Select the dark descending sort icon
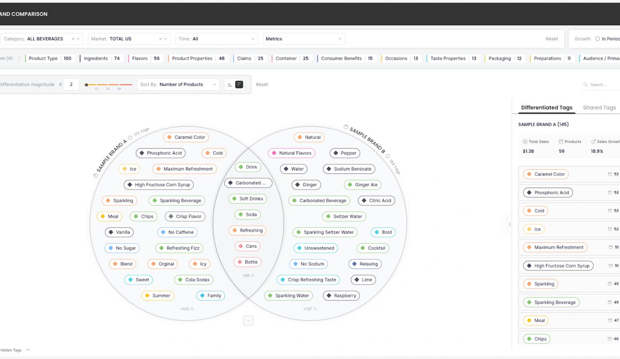620x359 pixels. coord(239,85)
